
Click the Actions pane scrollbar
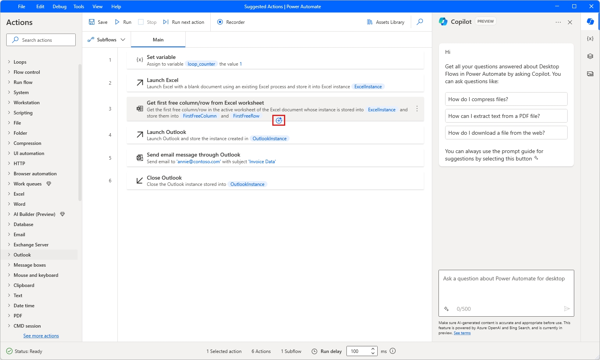pos(80,133)
